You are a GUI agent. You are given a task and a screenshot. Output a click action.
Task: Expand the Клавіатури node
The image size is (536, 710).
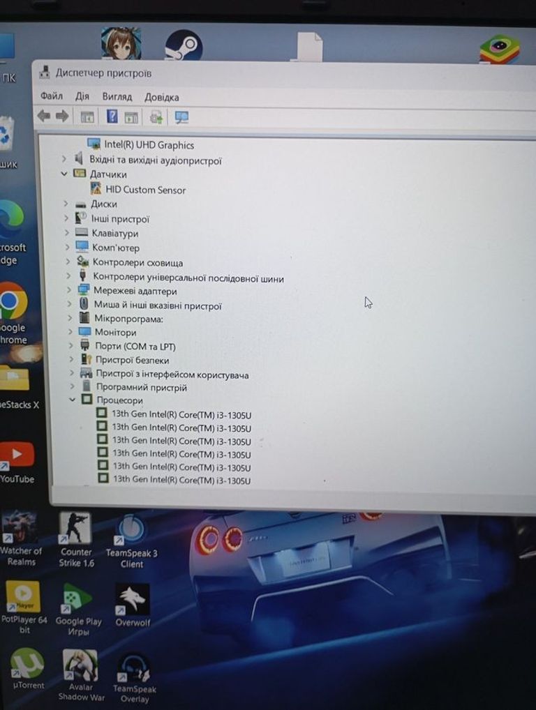[67, 233]
